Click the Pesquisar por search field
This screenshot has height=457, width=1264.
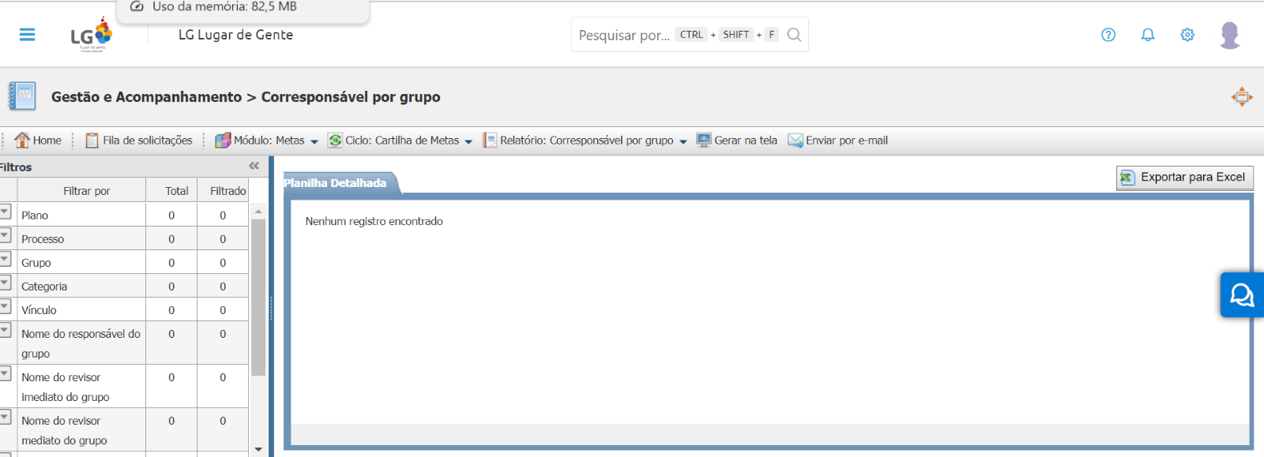[x=690, y=35]
